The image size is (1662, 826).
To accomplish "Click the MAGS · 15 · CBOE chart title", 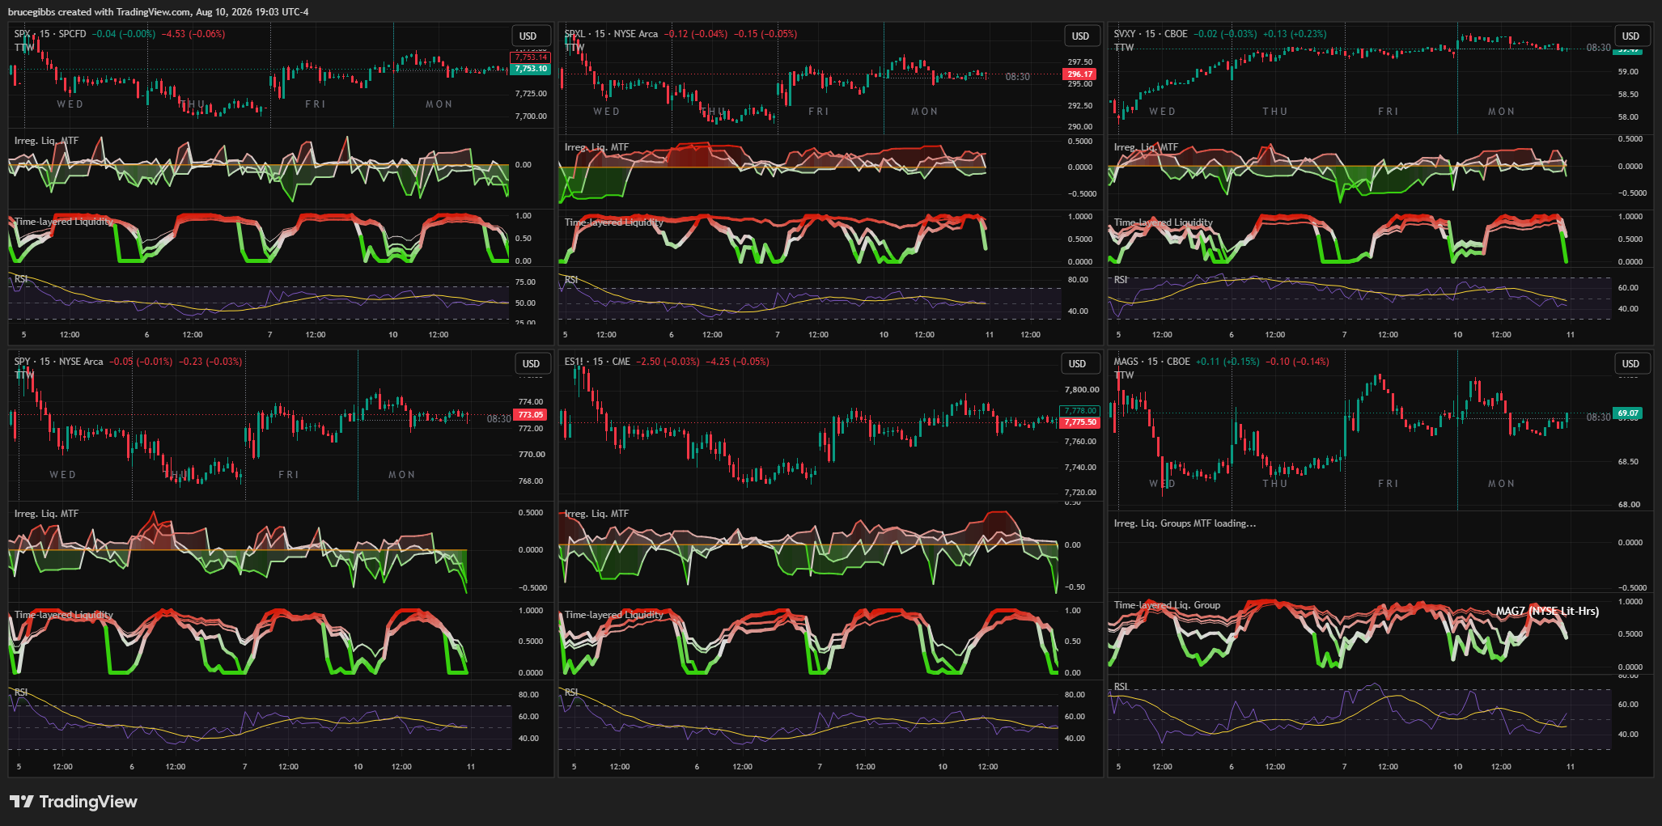I will coord(1151,362).
